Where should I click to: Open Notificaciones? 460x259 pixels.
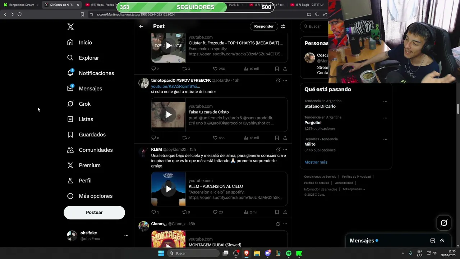(90, 73)
